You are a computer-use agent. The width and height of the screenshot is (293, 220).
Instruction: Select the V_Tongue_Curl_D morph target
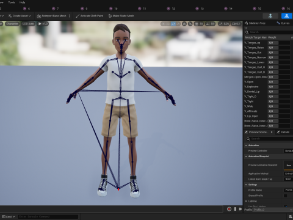[x=255, y=72]
